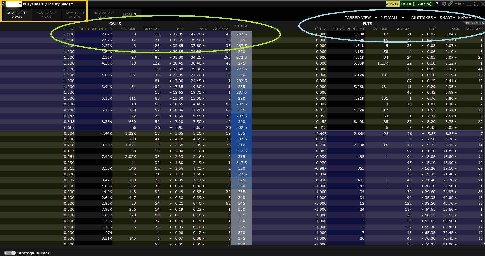Expand the All Strikes dropdown
This screenshot has width=485, height=256.
[x=424, y=18]
